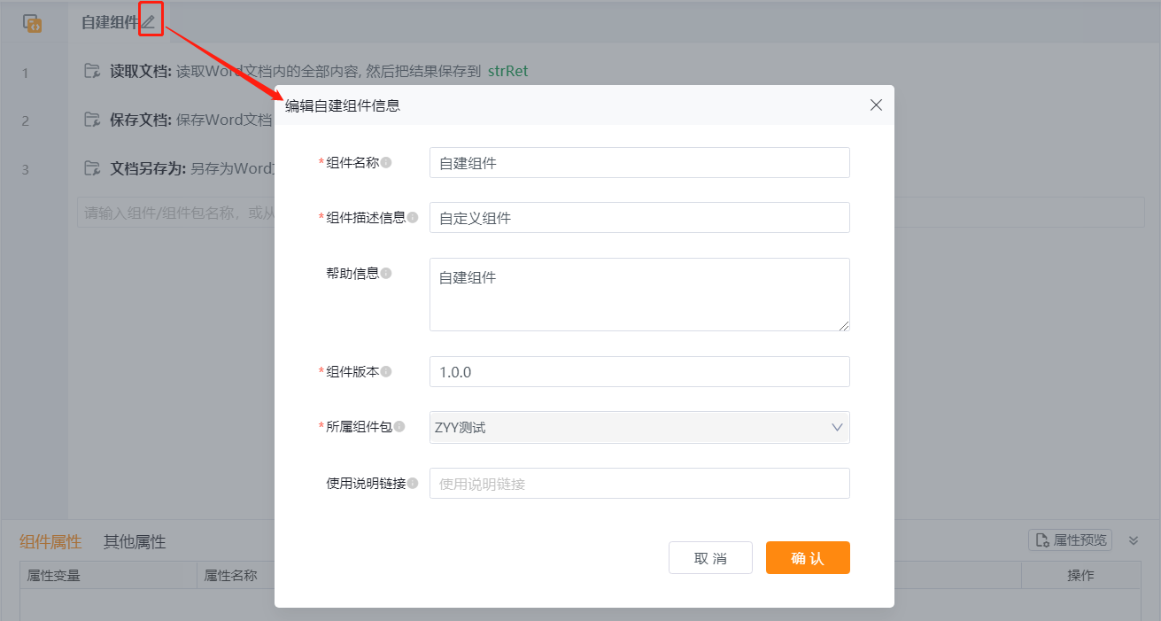Collapse properties panel with double chevron
The image size is (1161, 621).
tap(1132, 540)
